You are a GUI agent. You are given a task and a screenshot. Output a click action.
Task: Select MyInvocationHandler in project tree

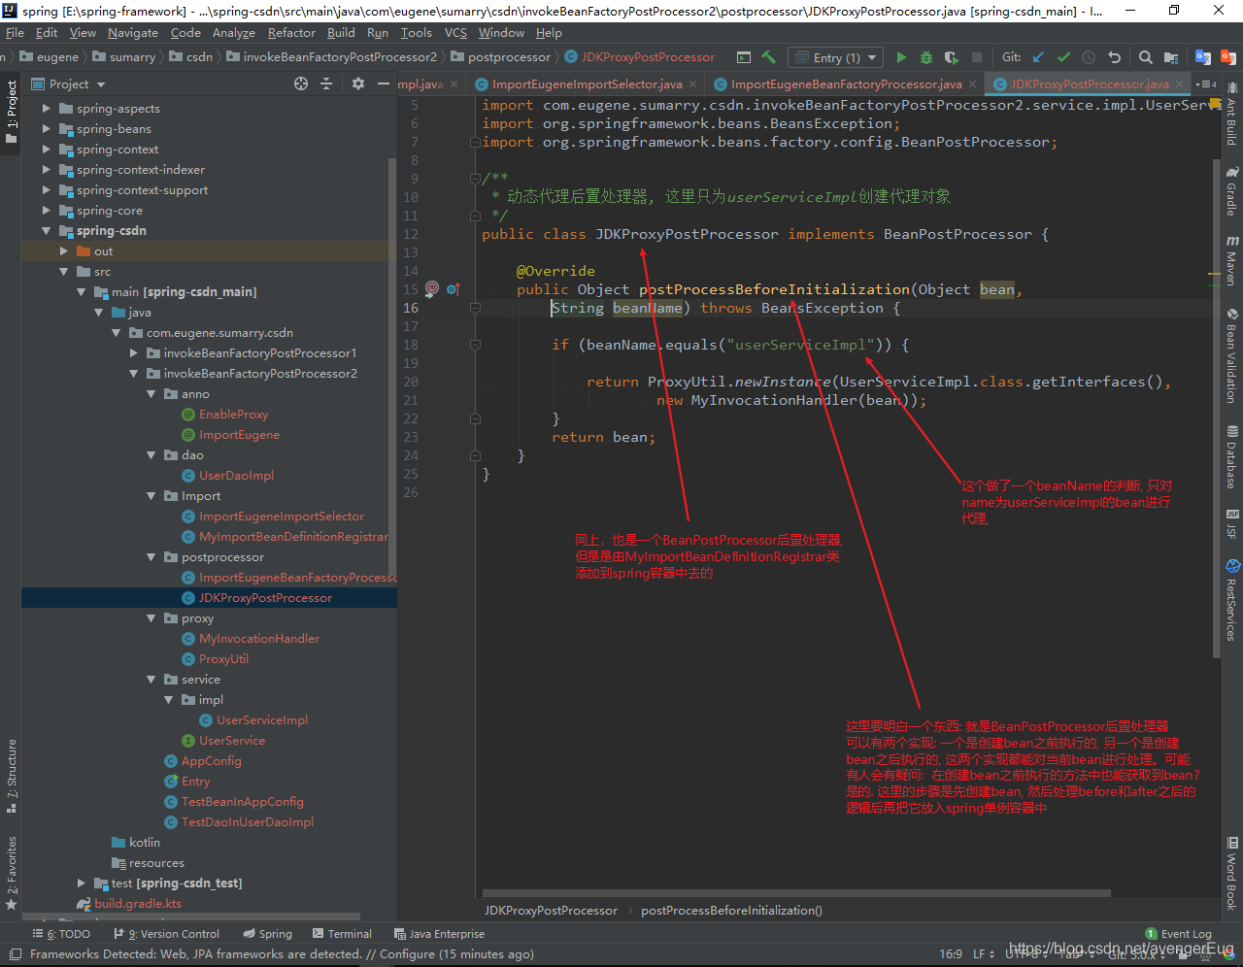[259, 639]
